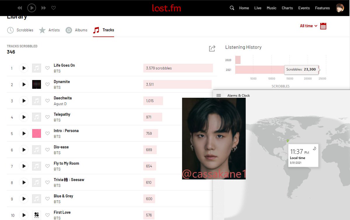Click the main play button in header
This screenshot has width=350, height=220.
[x=32, y=8]
